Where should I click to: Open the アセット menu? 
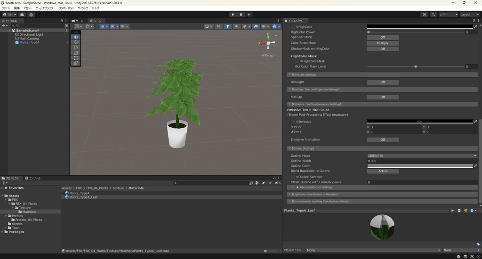28,8
